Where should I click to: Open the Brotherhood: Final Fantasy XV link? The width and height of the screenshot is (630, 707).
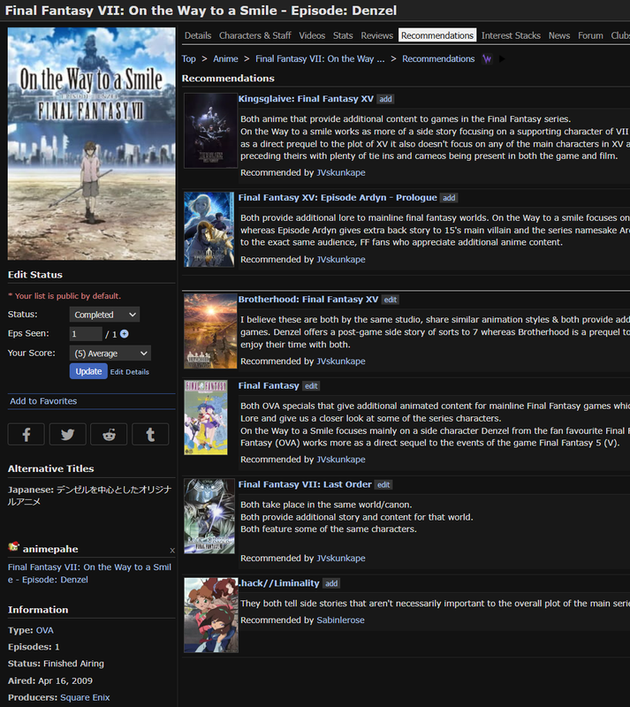pos(308,300)
